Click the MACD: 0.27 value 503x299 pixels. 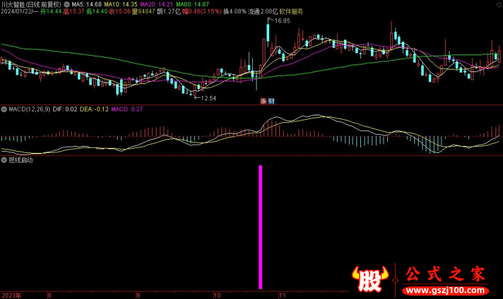click(127, 109)
